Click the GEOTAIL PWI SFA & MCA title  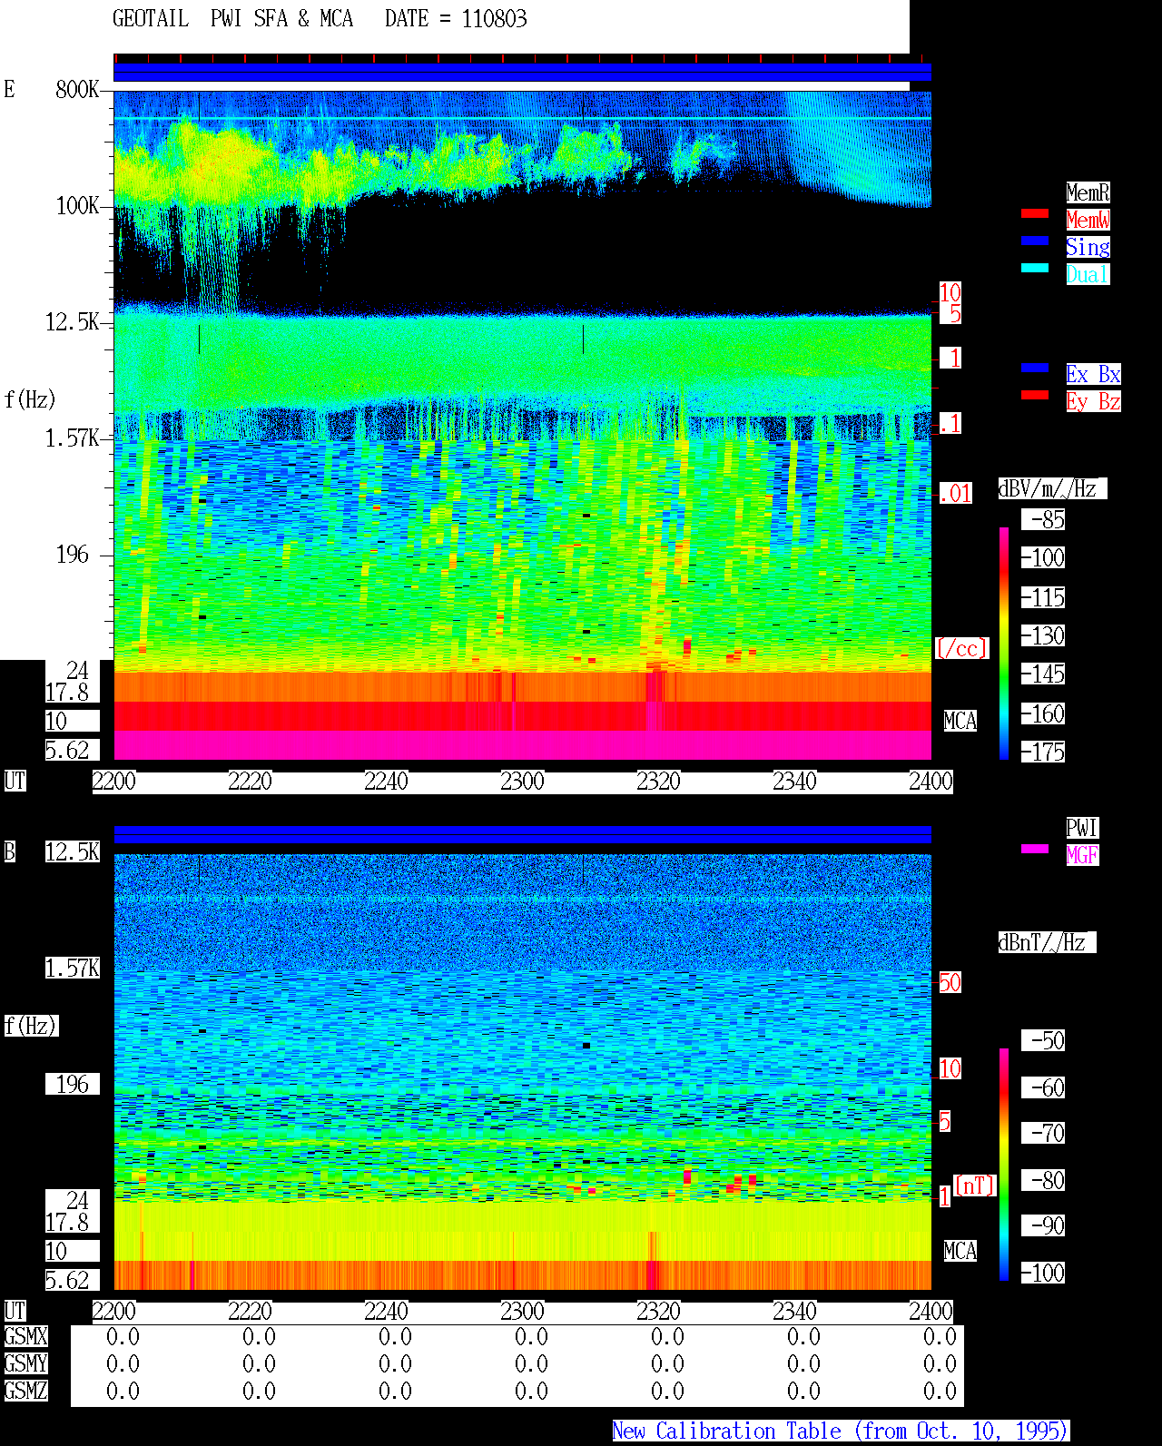coord(232,19)
